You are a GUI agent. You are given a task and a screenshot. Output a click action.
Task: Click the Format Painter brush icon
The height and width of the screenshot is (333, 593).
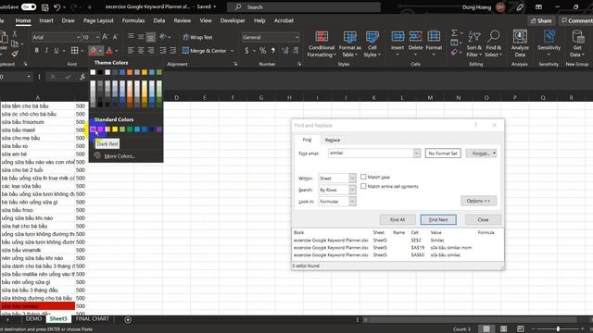click(x=15, y=54)
